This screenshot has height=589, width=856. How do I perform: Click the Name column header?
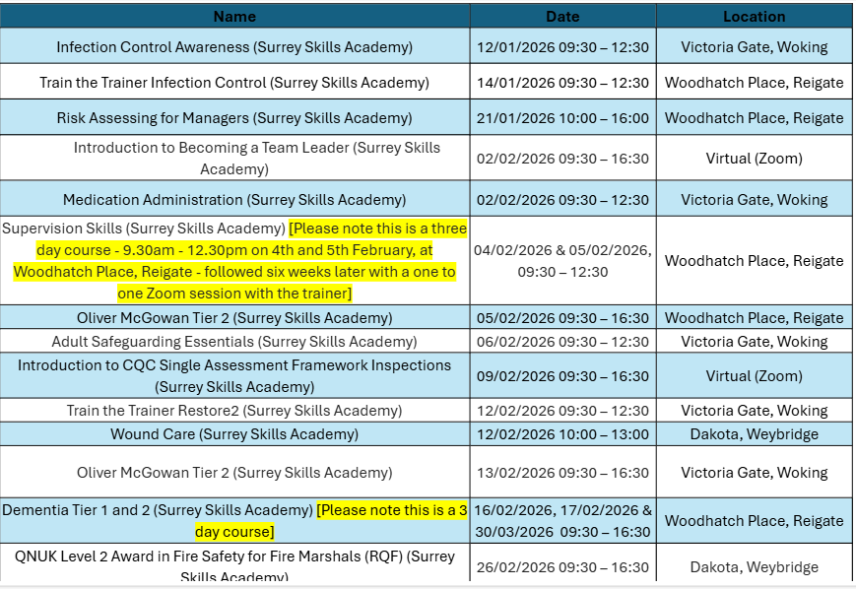[x=234, y=16]
